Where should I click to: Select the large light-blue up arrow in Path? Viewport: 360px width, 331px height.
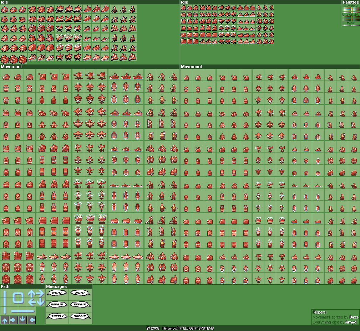pos(31,294)
